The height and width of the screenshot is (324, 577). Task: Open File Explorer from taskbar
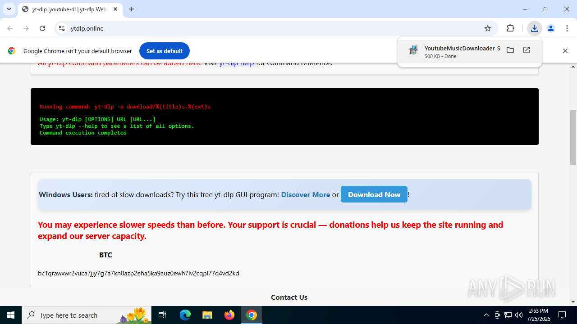point(207,315)
